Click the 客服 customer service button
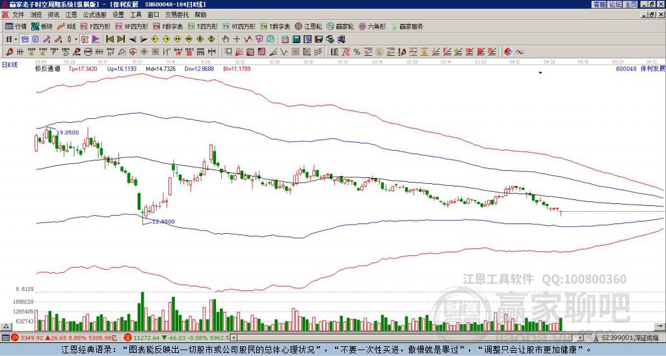The width and height of the screenshot is (666, 356). pos(599,5)
